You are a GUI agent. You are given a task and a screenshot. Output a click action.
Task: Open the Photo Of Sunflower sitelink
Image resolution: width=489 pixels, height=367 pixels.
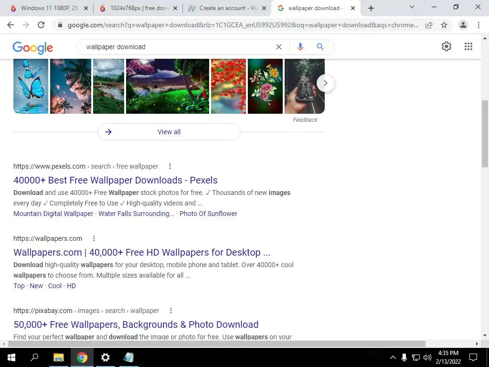(x=208, y=214)
